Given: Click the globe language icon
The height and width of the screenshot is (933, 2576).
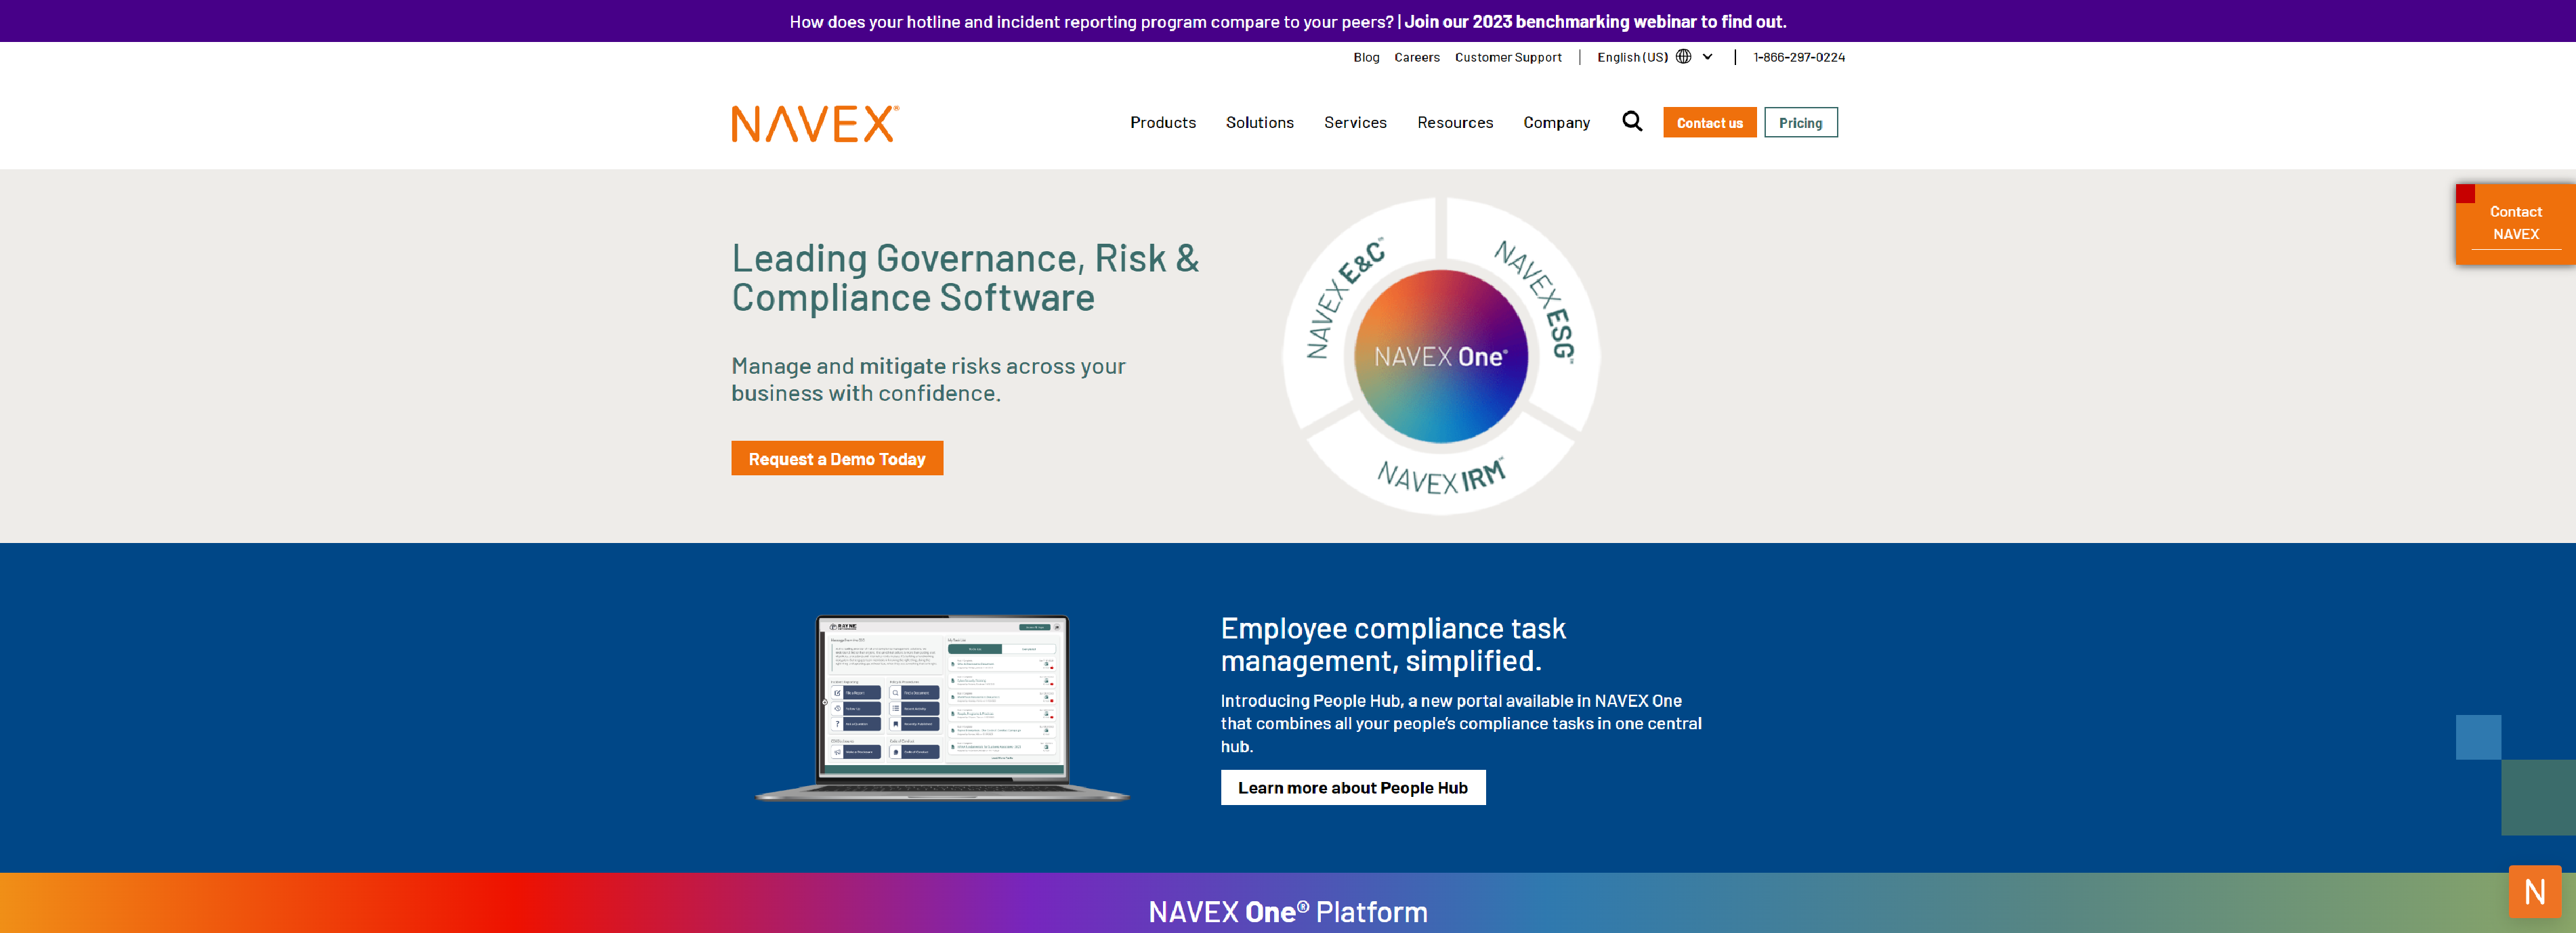Looking at the screenshot, I should click(1684, 57).
